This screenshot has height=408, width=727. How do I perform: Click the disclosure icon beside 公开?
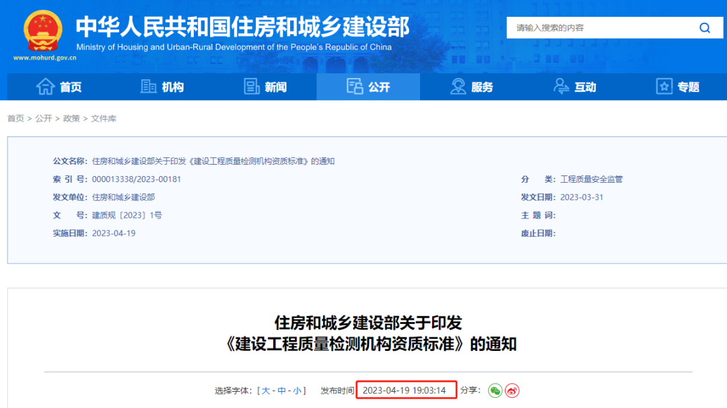(354, 86)
